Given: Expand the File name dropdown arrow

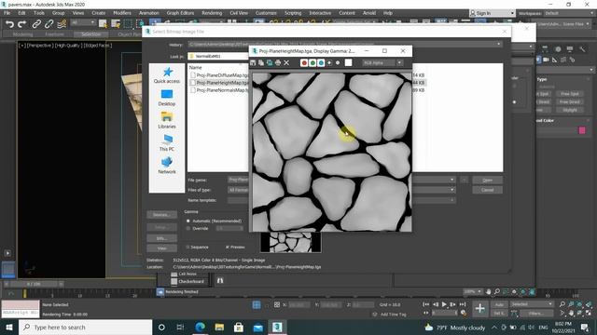Looking at the screenshot, I should [x=451, y=180].
